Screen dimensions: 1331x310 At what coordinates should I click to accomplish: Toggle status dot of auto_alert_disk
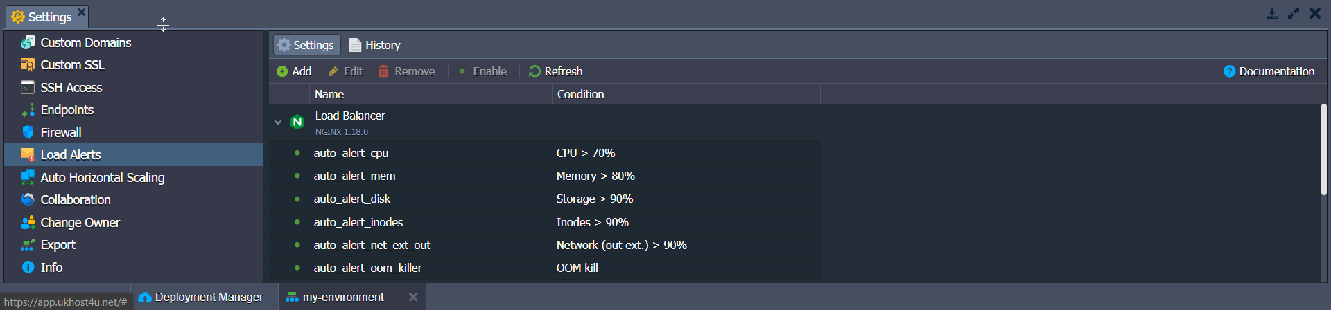pyautogui.click(x=297, y=199)
